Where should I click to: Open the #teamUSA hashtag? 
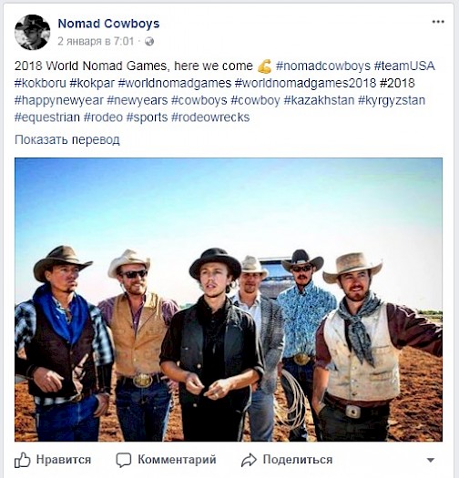(x=404, y=66)
